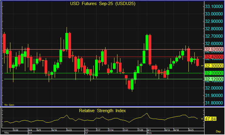Click the yellow arrow marker beside 32.30000
225x135 pixels.
coord(202,66)
